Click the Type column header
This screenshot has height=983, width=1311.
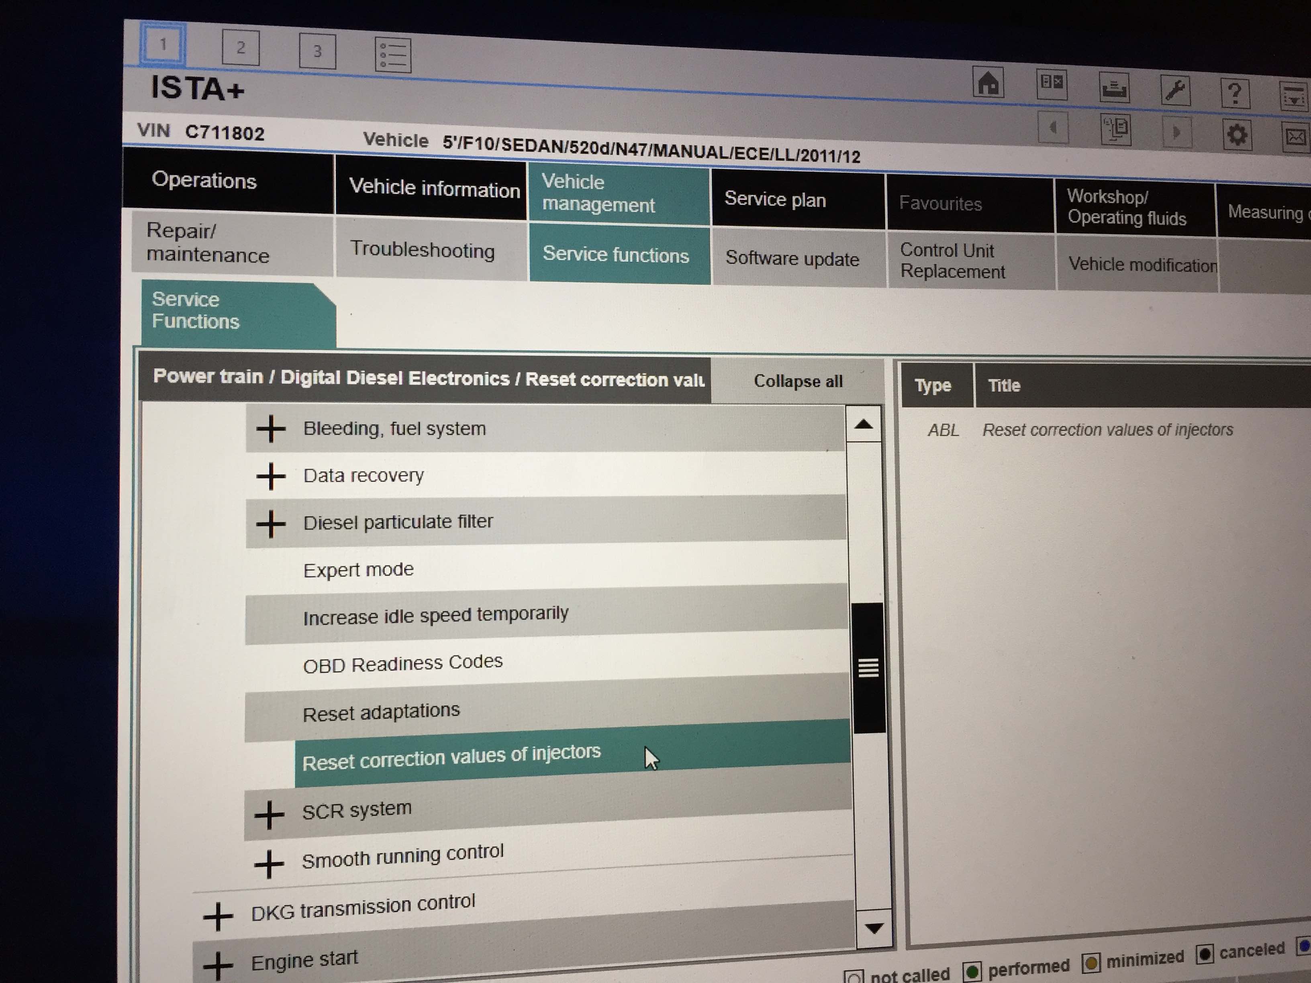[x=936, y=385]
